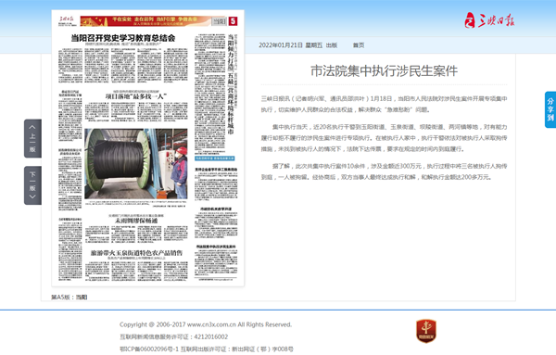Click the red shield badge icon in footer
The height and width of the screenshot is (355, 556).
(x=426, y=331)
